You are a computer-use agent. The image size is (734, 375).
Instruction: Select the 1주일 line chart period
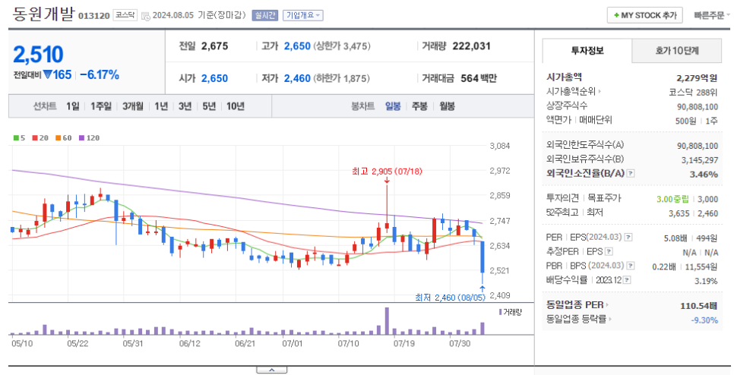[x=100, y=106]
